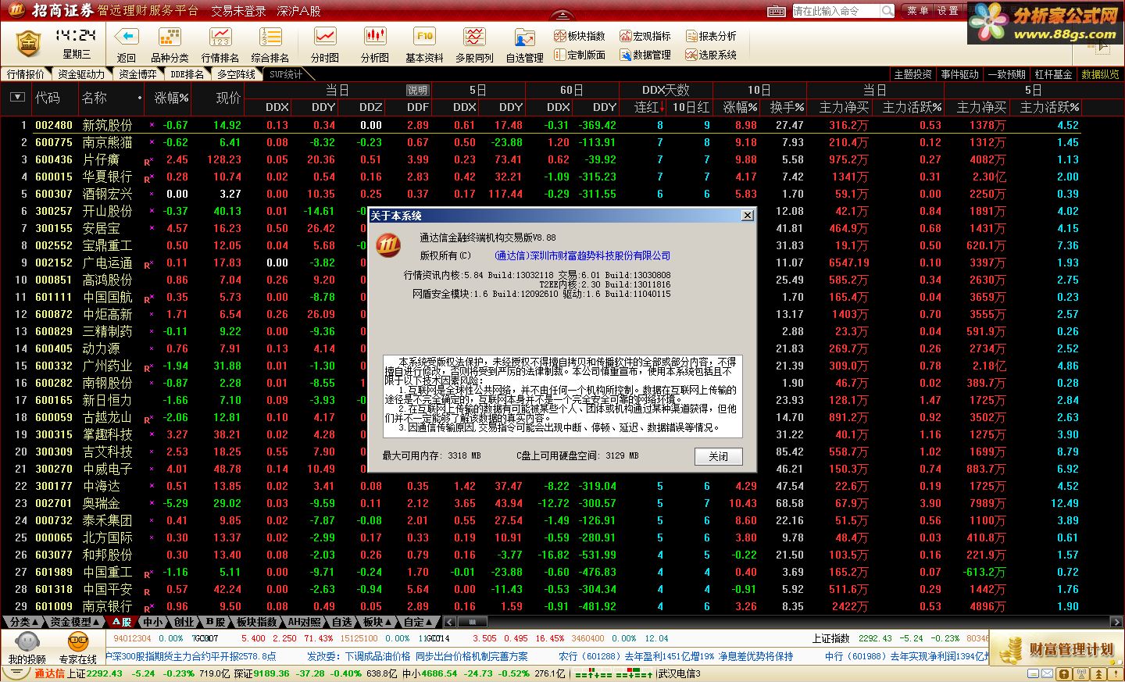1125x682 pixels.
Task: Open 一致预期 top-right tab
Action: coord(1006,74)
